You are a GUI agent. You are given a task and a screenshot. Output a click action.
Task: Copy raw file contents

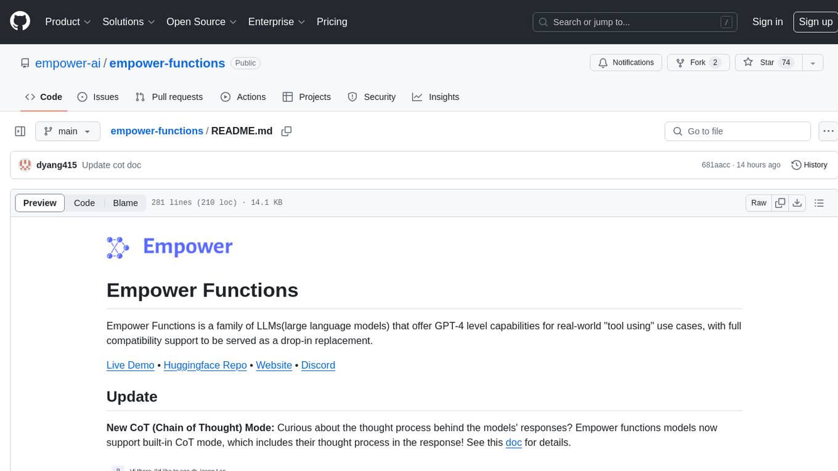pyautogui.click(x=780, y=203)
